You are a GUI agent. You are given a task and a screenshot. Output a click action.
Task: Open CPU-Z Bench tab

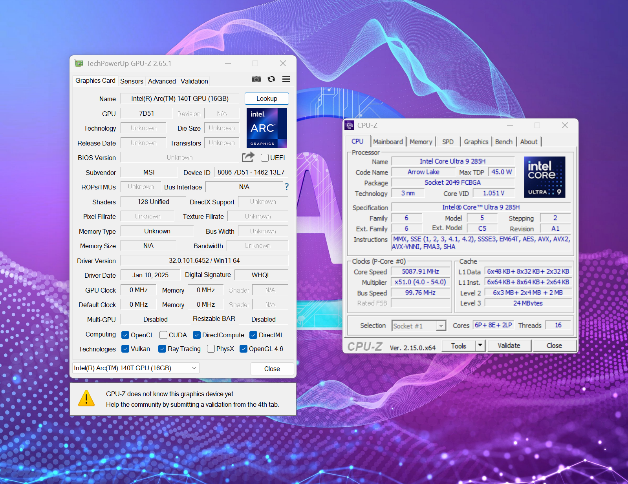click(504, 142)
